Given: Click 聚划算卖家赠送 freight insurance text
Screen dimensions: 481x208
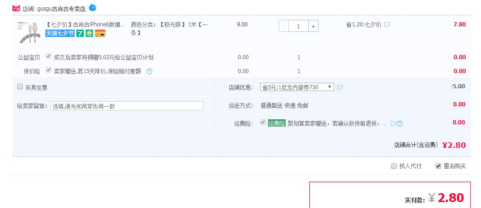Looking at the screenshot, I should 337,124.
